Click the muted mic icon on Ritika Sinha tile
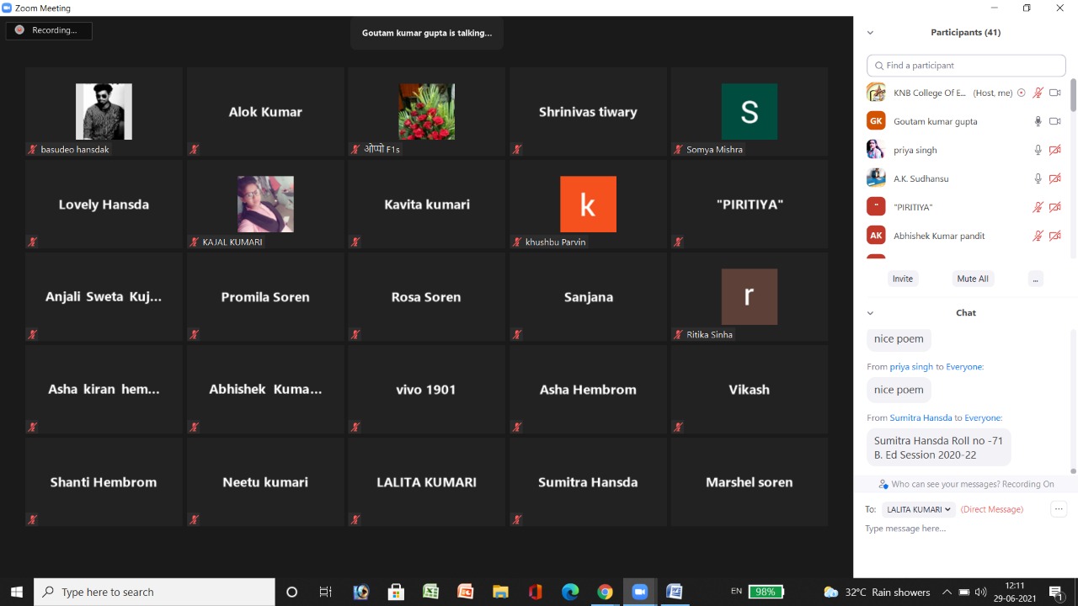This screenshot has width=1078, height=606. click(678, 334)
